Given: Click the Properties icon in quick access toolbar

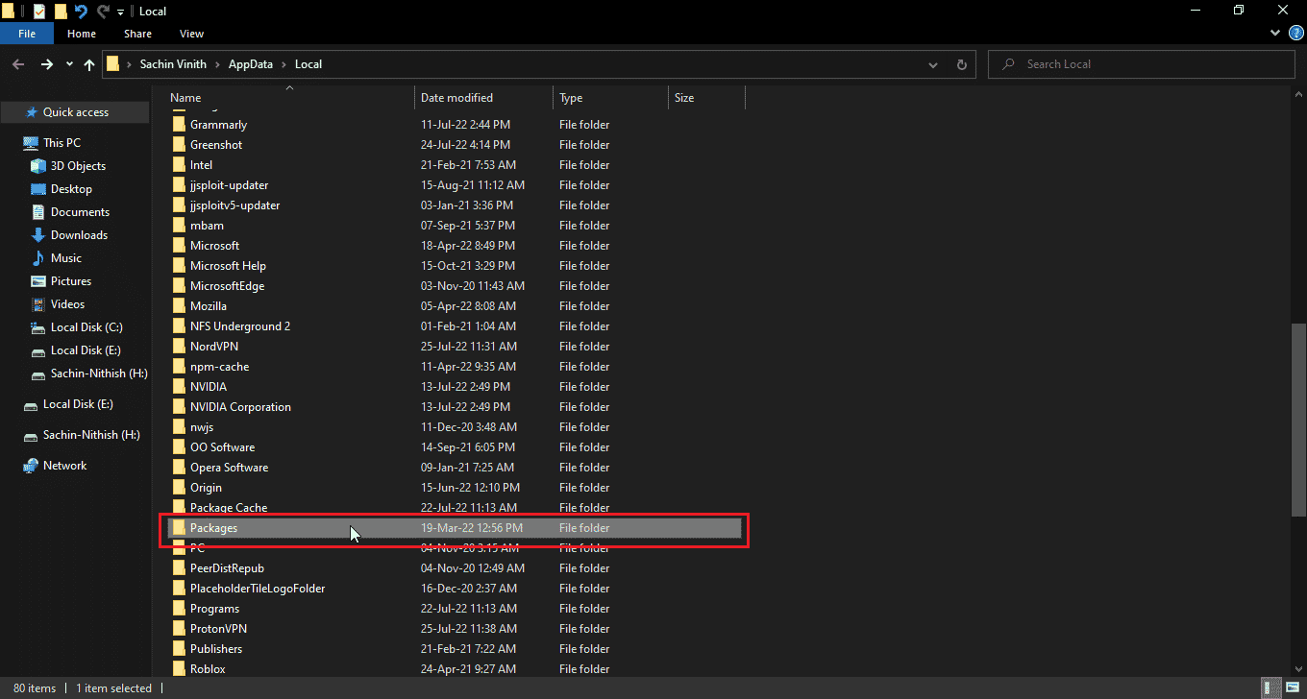Looking at the screenshot, I should (x=39, y=12).
